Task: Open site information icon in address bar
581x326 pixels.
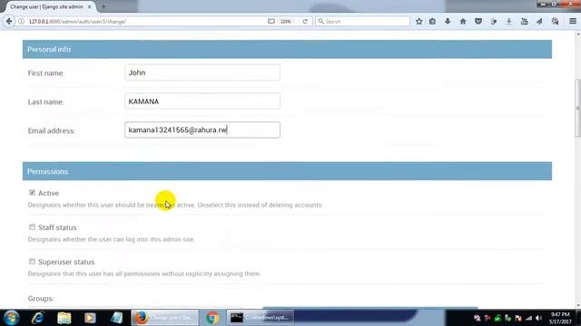Action: [22, 22]
